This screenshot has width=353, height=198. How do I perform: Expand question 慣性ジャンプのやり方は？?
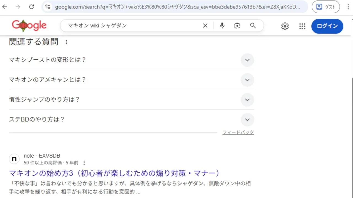(x=131, y=100)
